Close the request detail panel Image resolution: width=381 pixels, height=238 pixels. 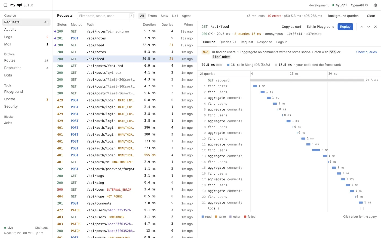[x=375, y=27]
